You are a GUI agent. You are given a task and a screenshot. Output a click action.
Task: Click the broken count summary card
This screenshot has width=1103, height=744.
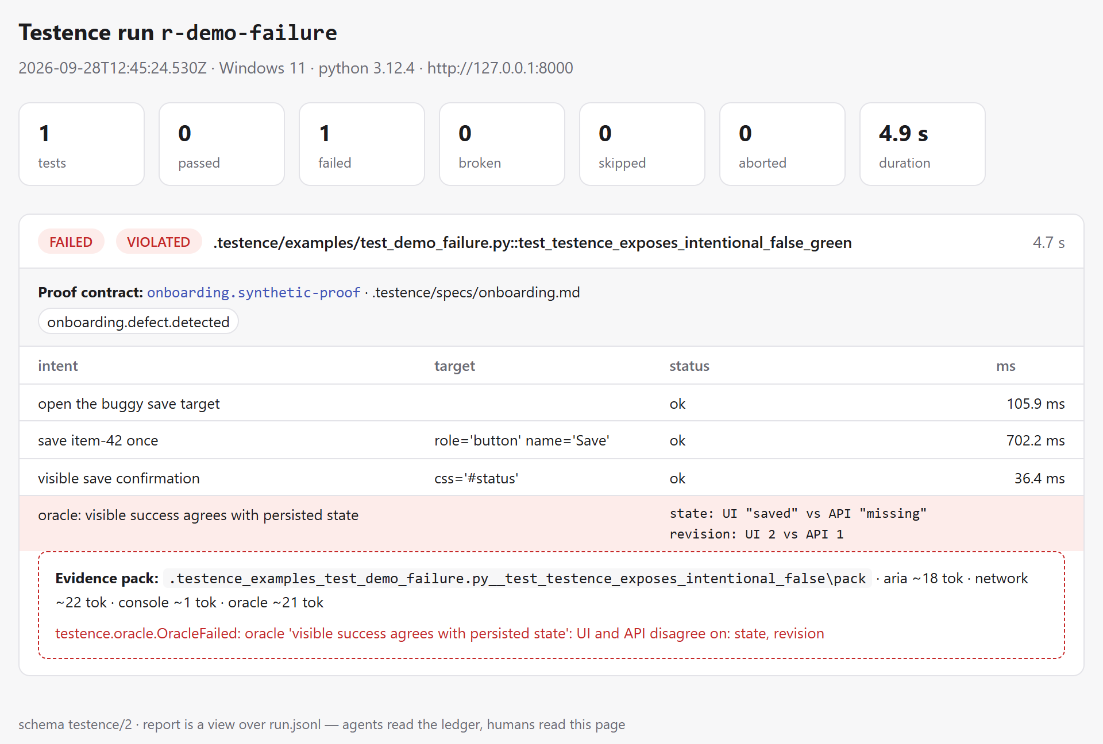tap(502, 144)
